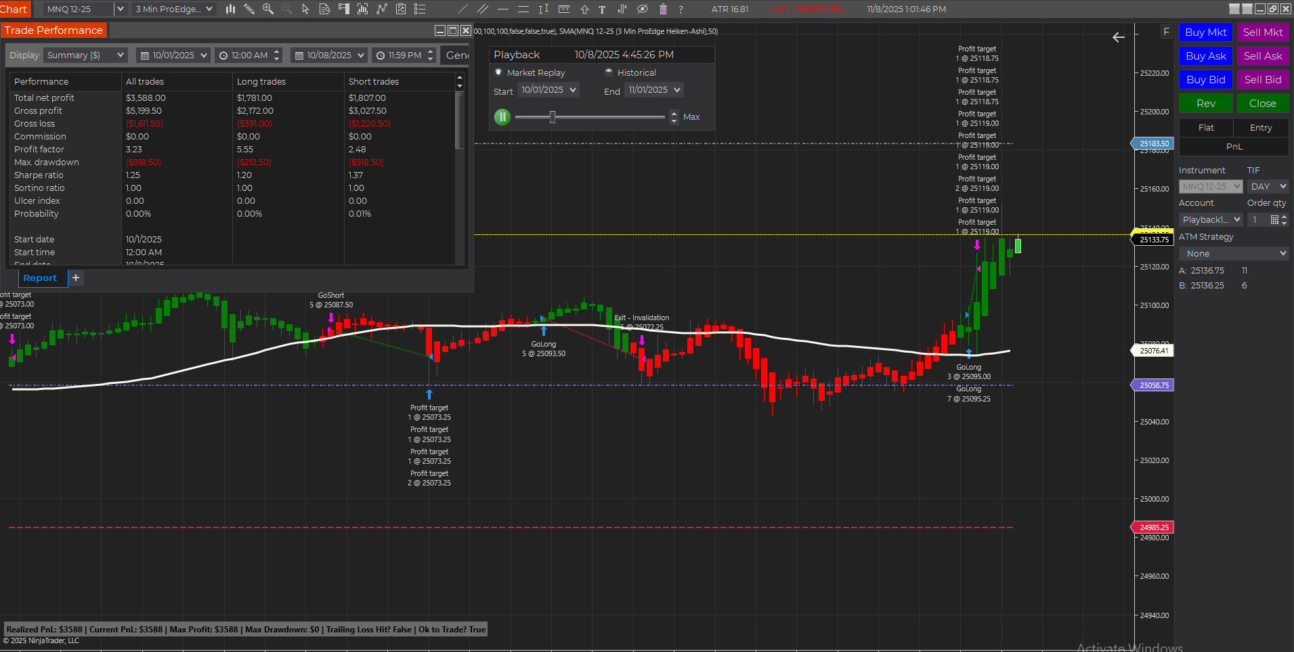Screen dimensions: 1294x652
Task: Pause playback with the green button
Action: pos(502,117)
